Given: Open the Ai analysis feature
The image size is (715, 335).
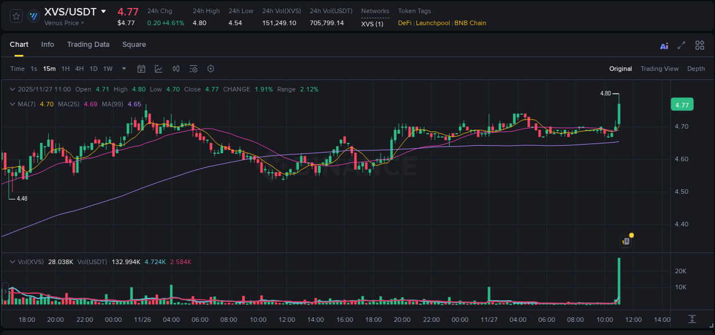Looking at the screenshot, I should 664,45.
